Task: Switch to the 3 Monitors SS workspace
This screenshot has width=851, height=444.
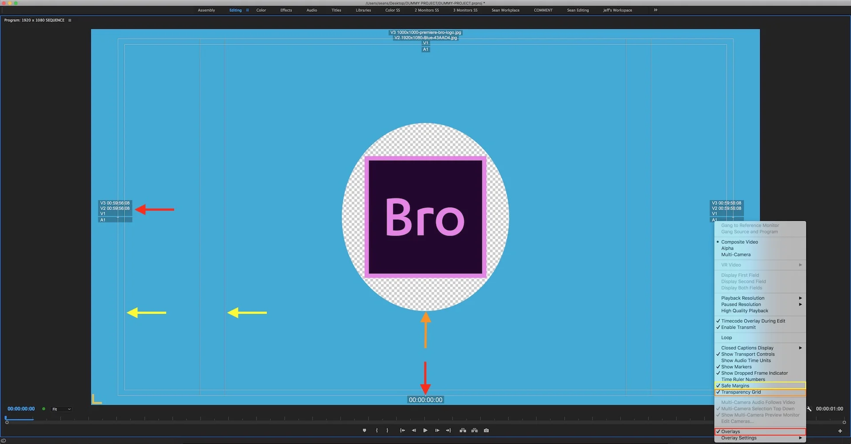Action: point(465,10)
